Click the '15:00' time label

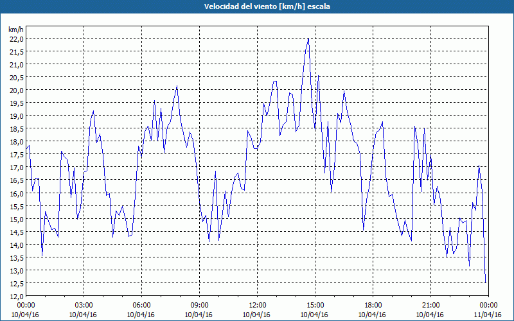(315, 305)
